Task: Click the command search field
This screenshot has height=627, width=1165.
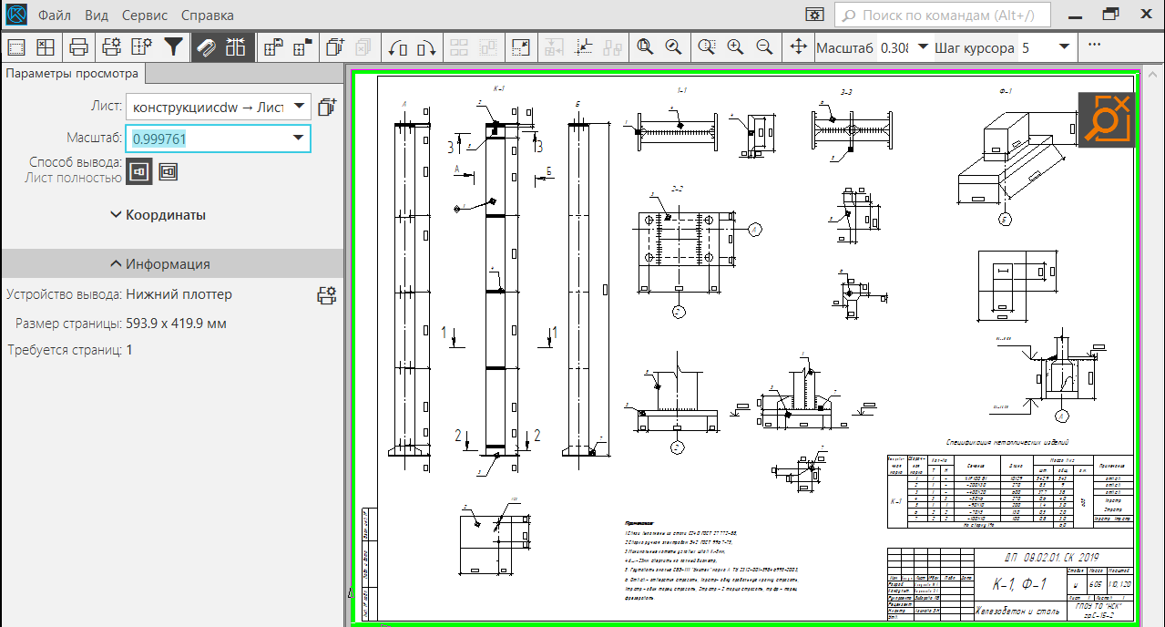Action: [x=943, y=15]
